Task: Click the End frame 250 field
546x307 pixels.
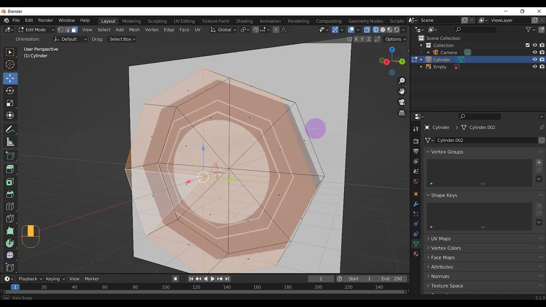Action: (x=392, y=279)
